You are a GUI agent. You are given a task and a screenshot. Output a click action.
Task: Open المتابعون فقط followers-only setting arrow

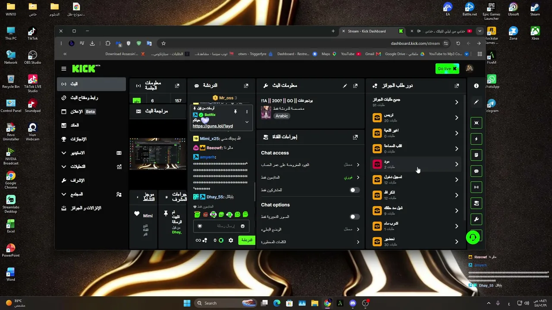pos(358,177)
